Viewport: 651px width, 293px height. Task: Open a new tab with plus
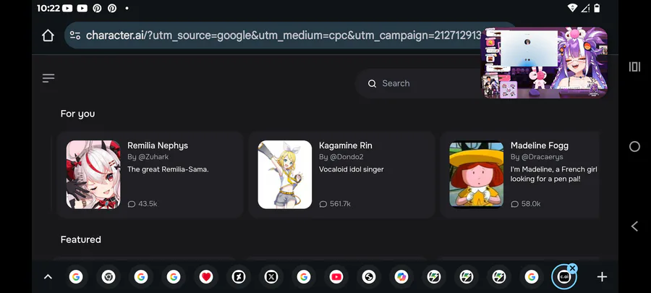coord(602,277)
